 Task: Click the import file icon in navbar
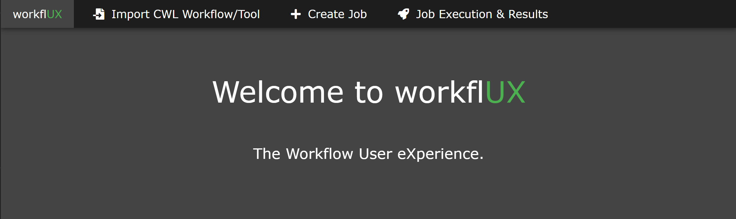[x=99, y=14]
